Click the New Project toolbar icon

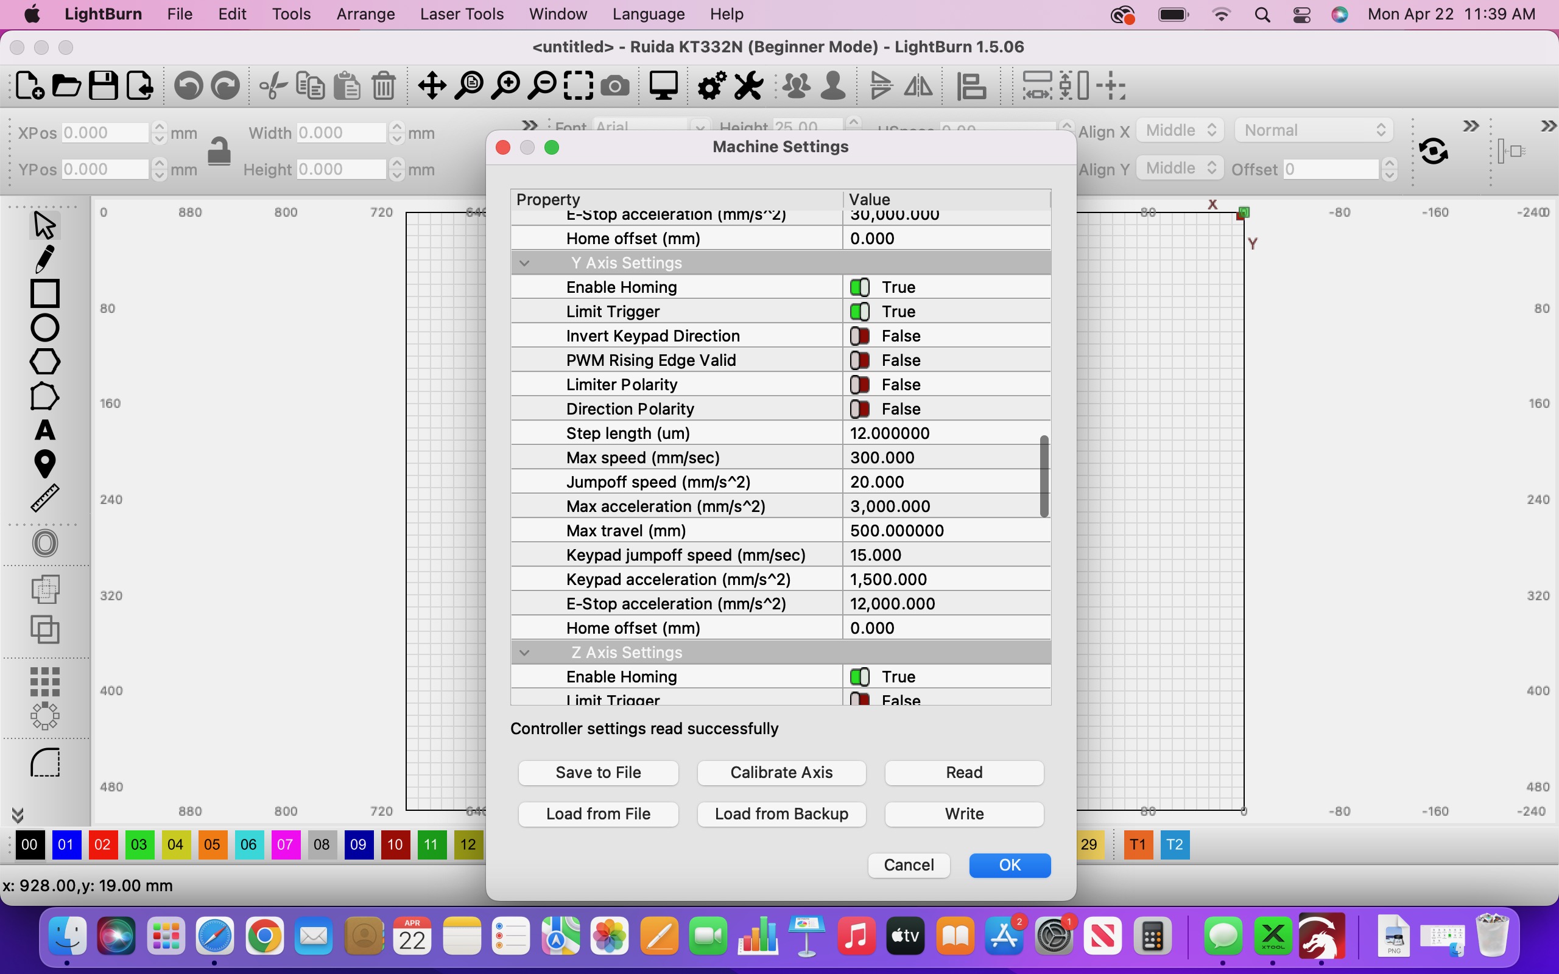point(30,86)
